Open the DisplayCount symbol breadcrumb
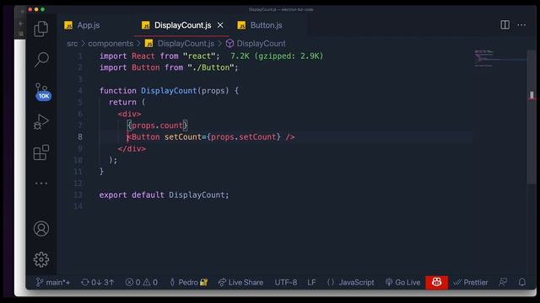 256,44
